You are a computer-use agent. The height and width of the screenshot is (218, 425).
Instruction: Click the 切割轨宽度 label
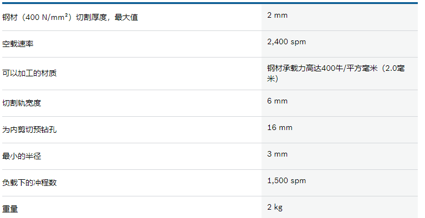point(22,103)
